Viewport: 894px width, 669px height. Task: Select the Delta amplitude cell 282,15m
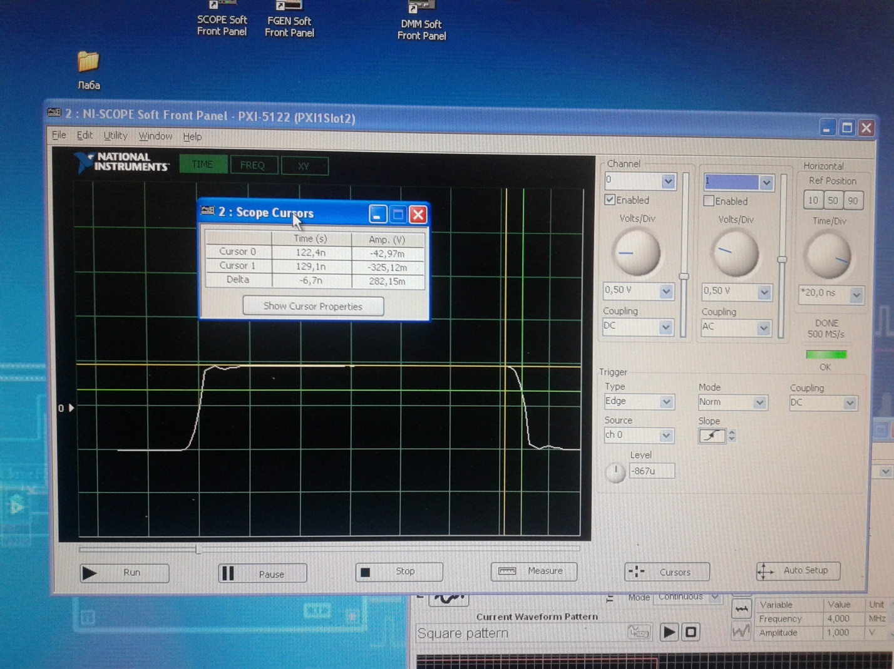coord(388,281)
